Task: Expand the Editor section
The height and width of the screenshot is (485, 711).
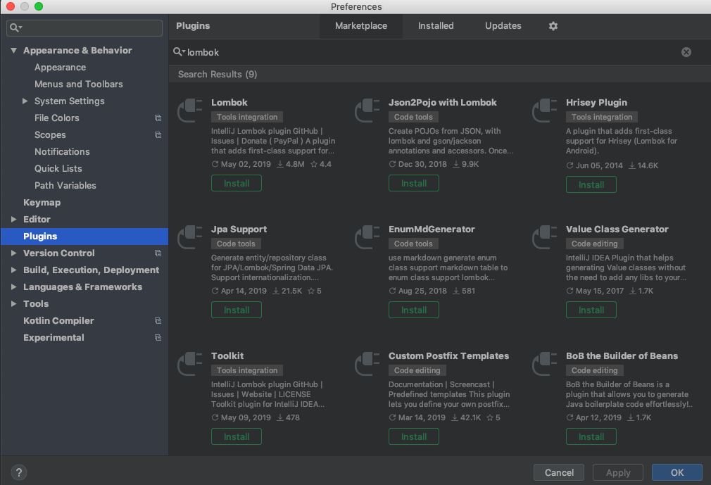Action: click(x=13, y=220)
